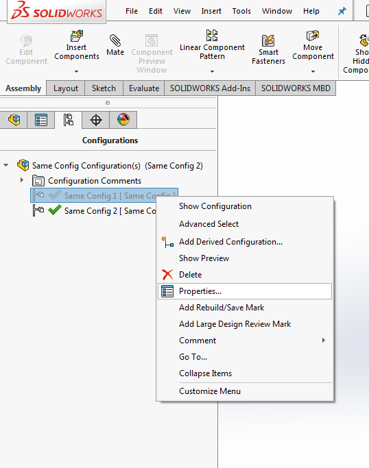
Task: Expand Move Component dropdown arrow
Action: (x=313, y=71)
